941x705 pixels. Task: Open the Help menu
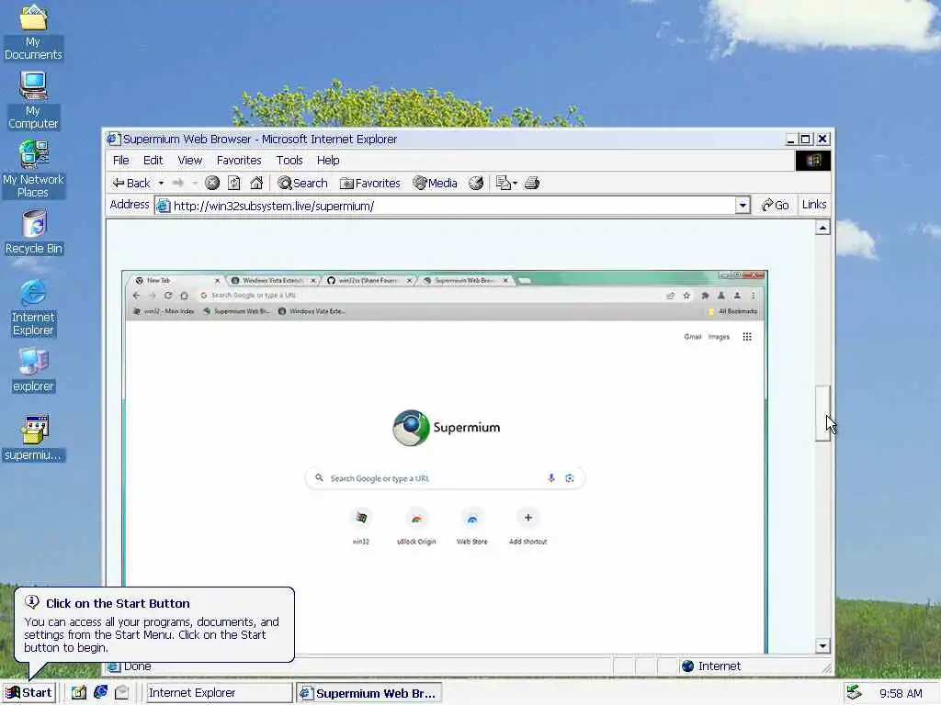click(328, 160)
